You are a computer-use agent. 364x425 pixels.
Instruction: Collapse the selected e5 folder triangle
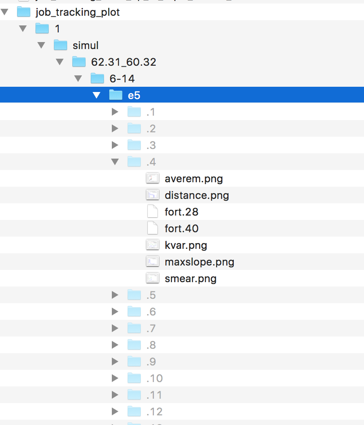(96, 96)
